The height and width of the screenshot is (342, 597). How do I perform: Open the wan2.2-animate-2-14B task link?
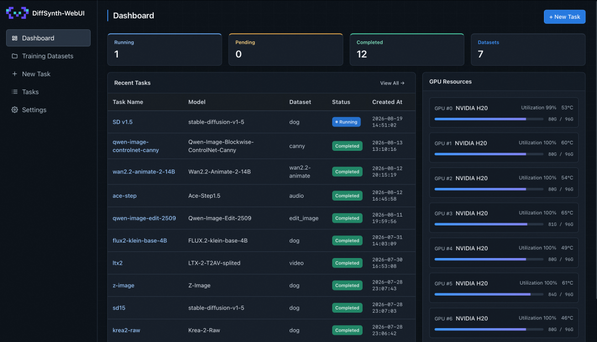coord(144,172)
